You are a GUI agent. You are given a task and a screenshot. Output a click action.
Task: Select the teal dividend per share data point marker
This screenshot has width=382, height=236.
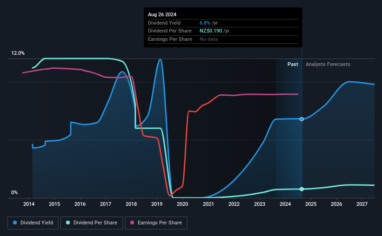[302, 189]
